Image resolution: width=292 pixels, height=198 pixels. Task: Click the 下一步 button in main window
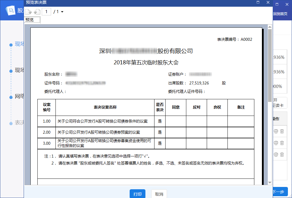click(x=280, y=192)
